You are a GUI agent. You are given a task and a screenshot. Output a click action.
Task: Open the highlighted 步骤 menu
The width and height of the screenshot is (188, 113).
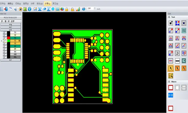48,4
